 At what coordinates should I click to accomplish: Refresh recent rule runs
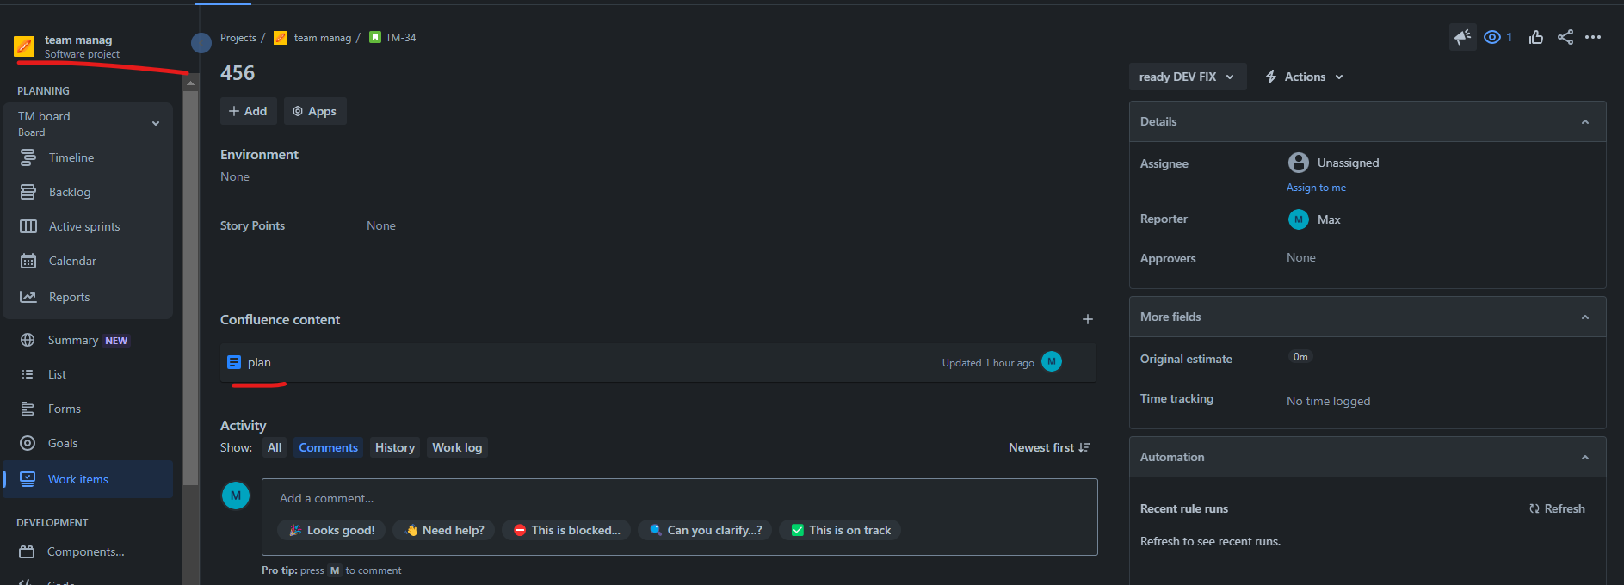click(1557, 508)
